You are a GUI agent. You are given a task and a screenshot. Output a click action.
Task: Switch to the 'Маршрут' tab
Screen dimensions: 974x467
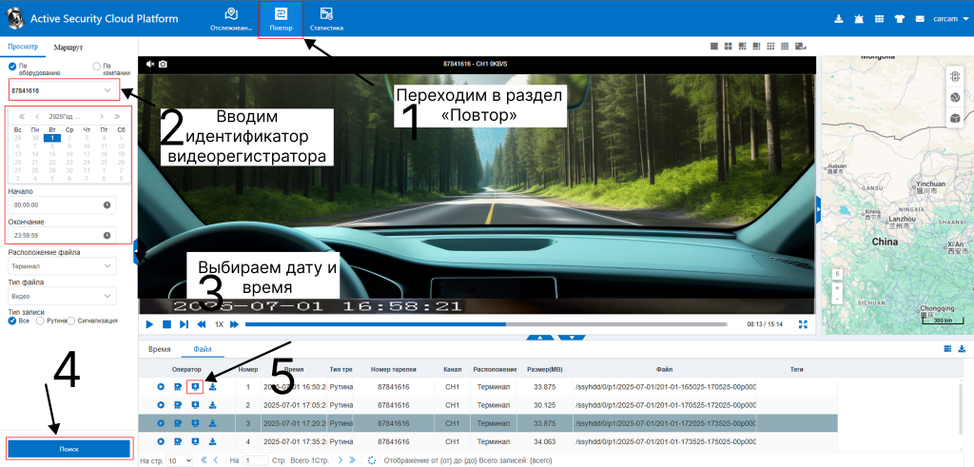(x=68, y=47)
